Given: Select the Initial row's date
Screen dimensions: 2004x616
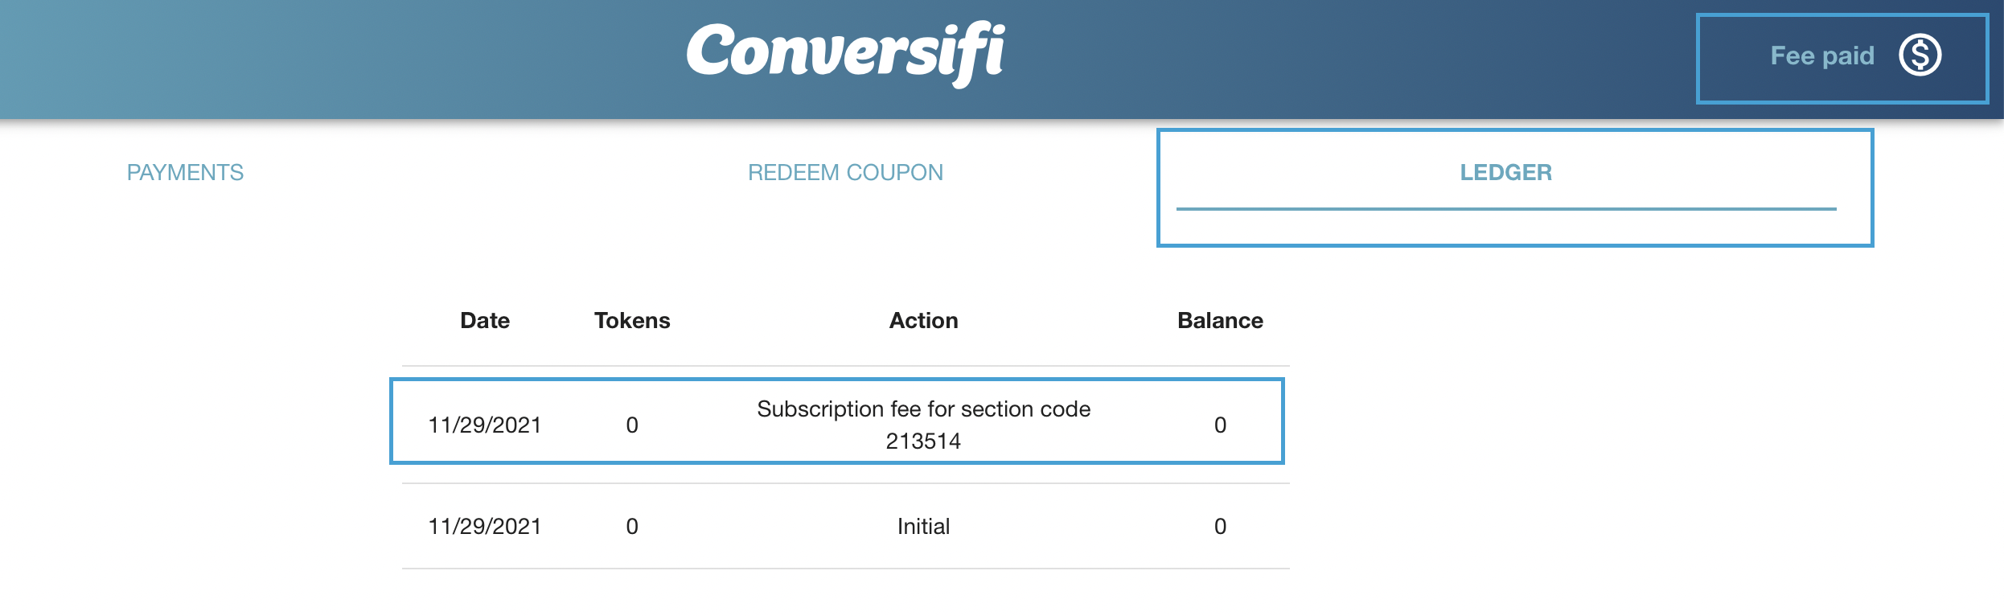Looking at the screenshot, I should [x=484, y=526].
